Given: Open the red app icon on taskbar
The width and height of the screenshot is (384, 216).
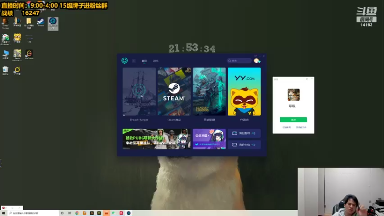Looking at the screenshot, I should pyautogui.click(x=121, y=213).
